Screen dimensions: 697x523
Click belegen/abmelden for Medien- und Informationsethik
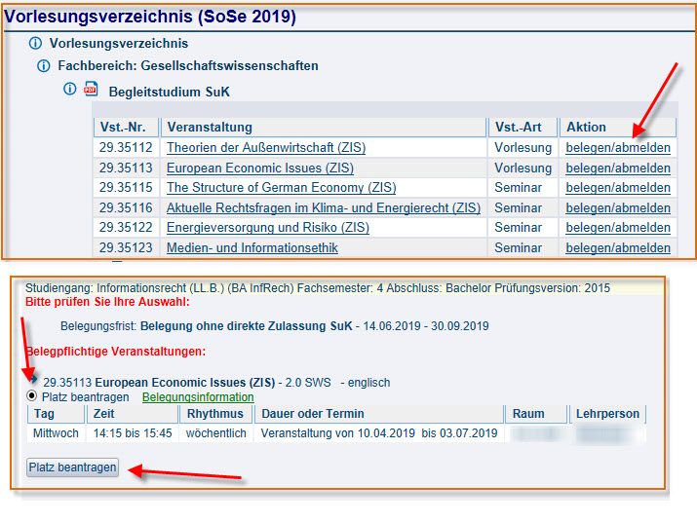click(x=618, y=247)
